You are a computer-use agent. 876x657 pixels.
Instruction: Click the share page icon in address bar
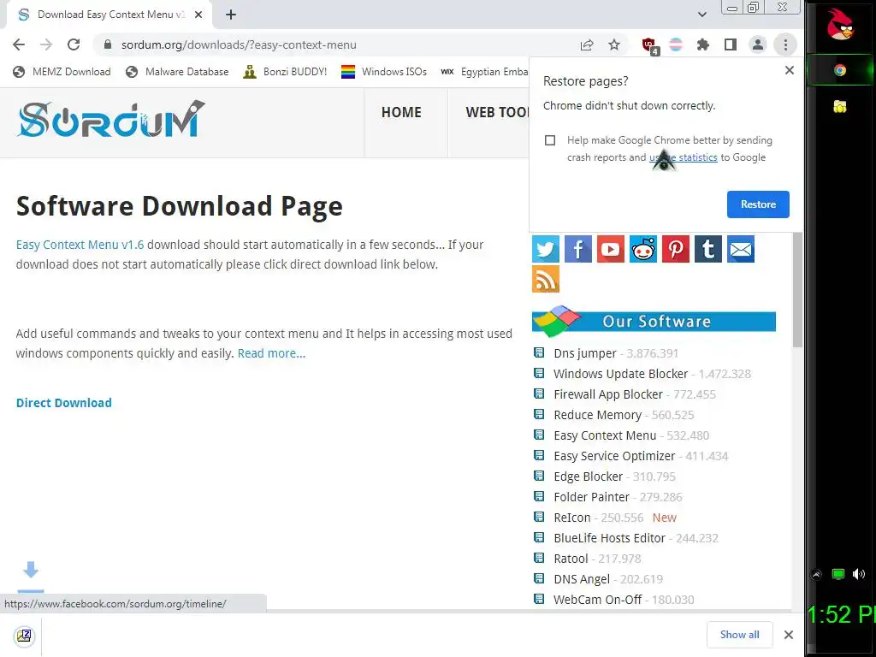587,44
